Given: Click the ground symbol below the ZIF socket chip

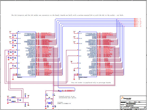Looking at the screenshot, I should (x=74, y=80).
